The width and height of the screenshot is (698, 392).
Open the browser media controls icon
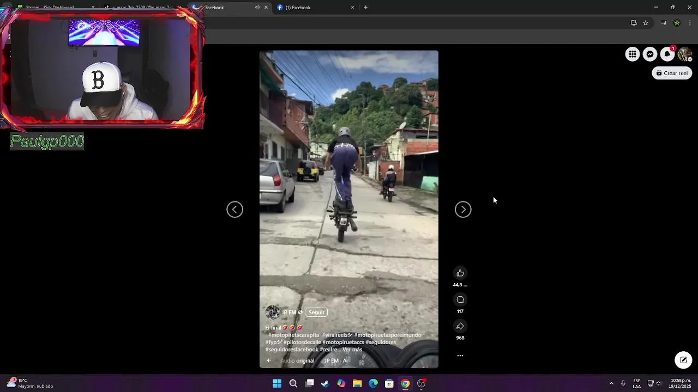664,23
